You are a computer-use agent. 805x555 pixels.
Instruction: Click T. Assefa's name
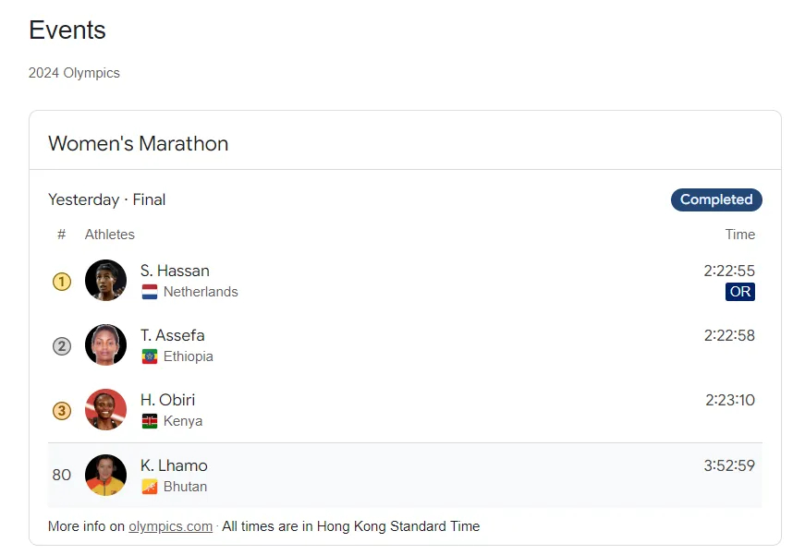tap(173, 335)
